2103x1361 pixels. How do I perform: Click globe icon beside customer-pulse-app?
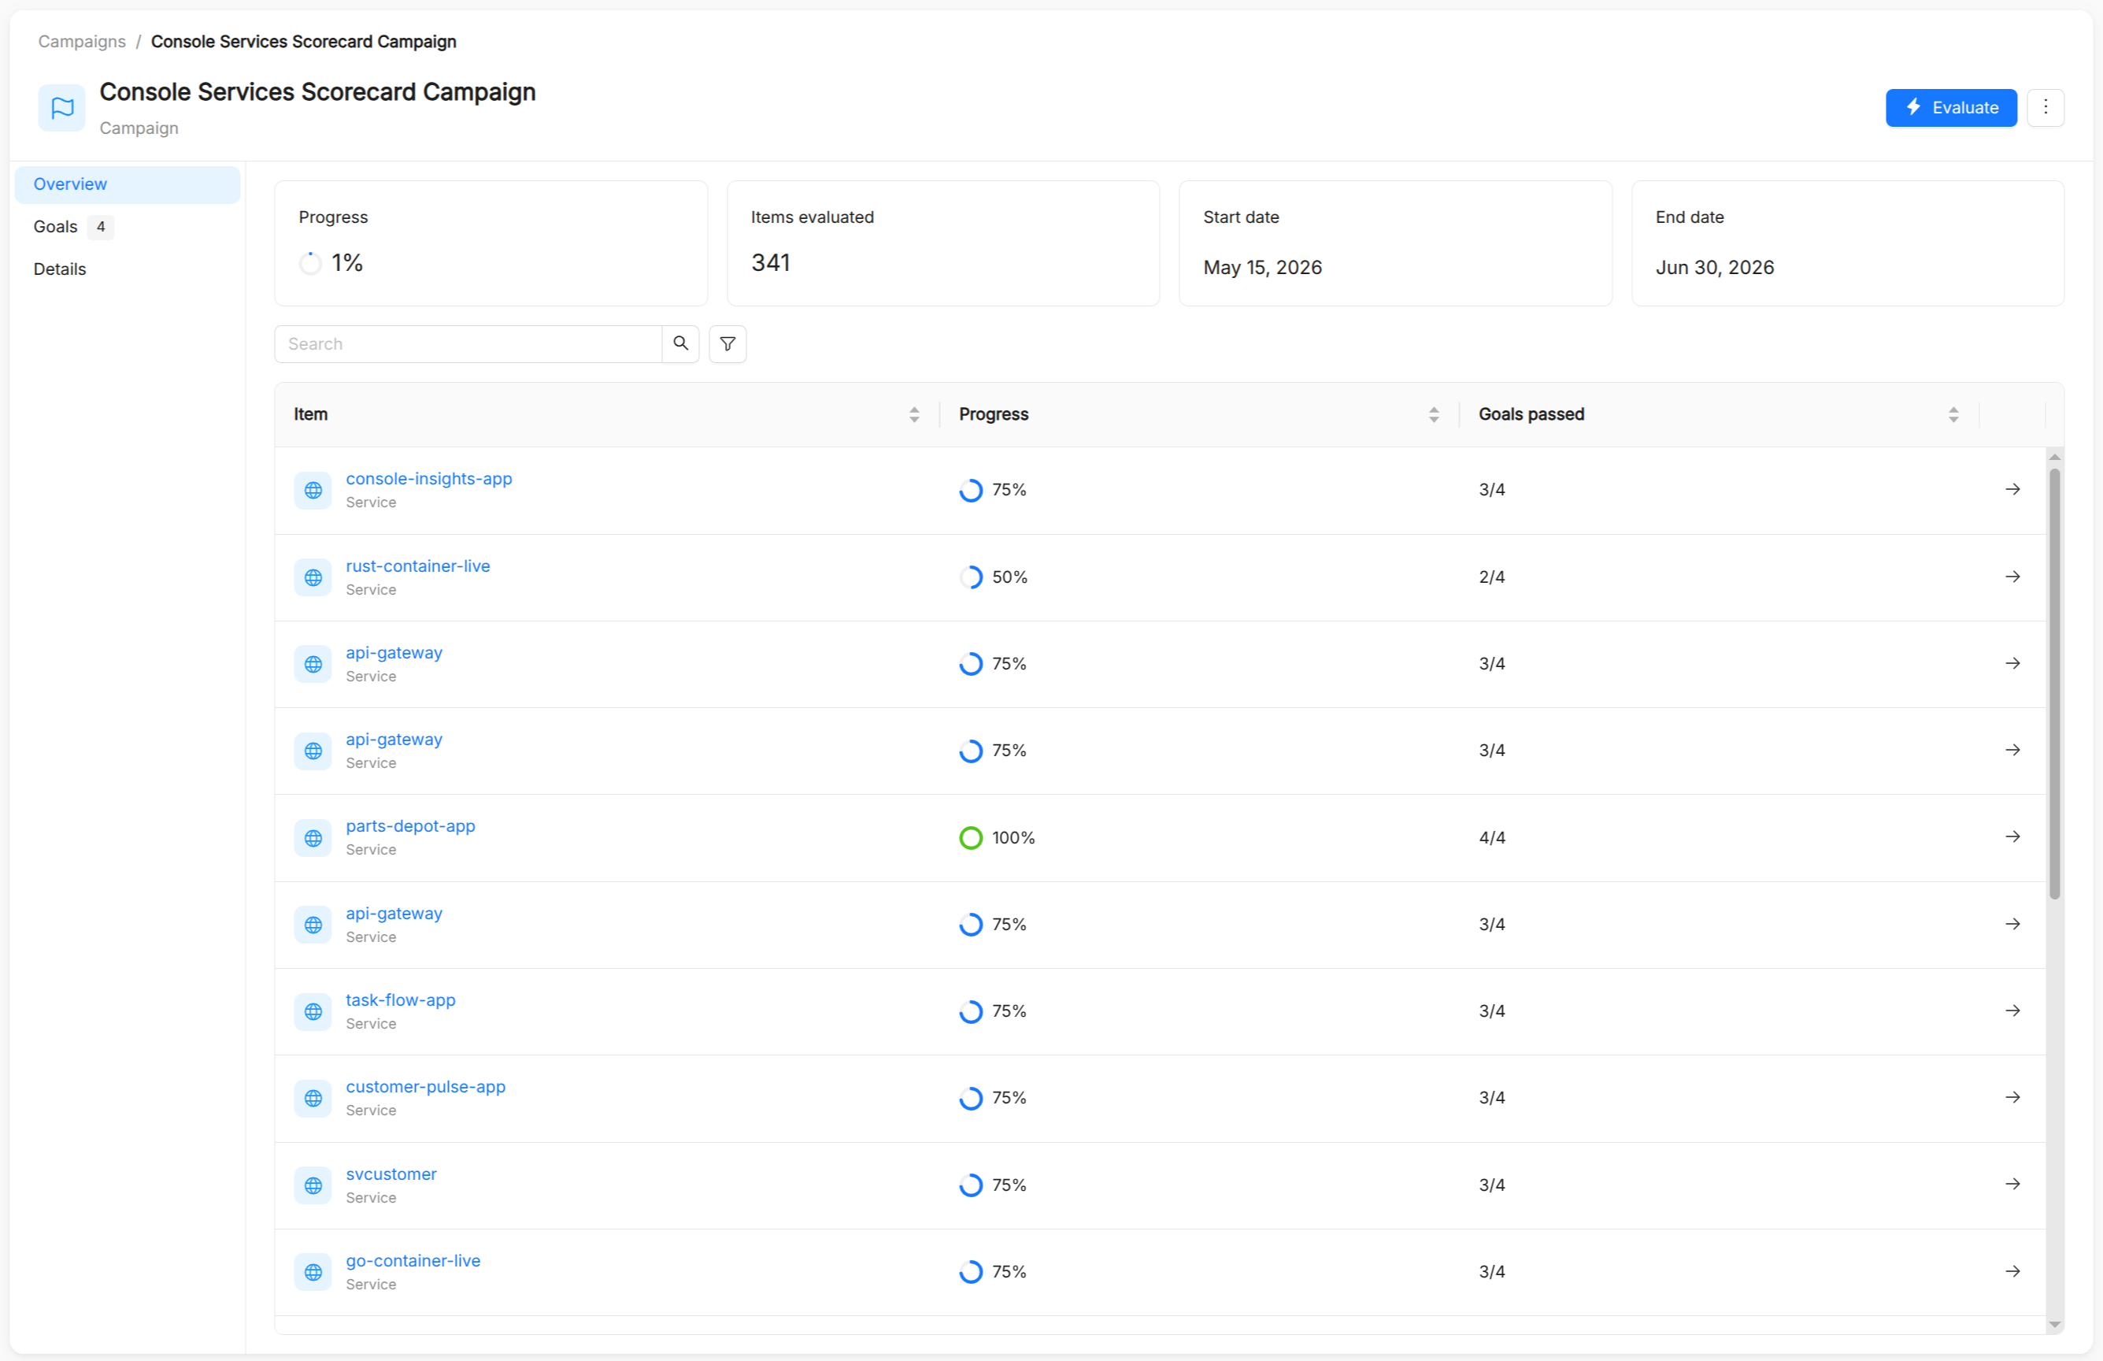click(313, 1099)
